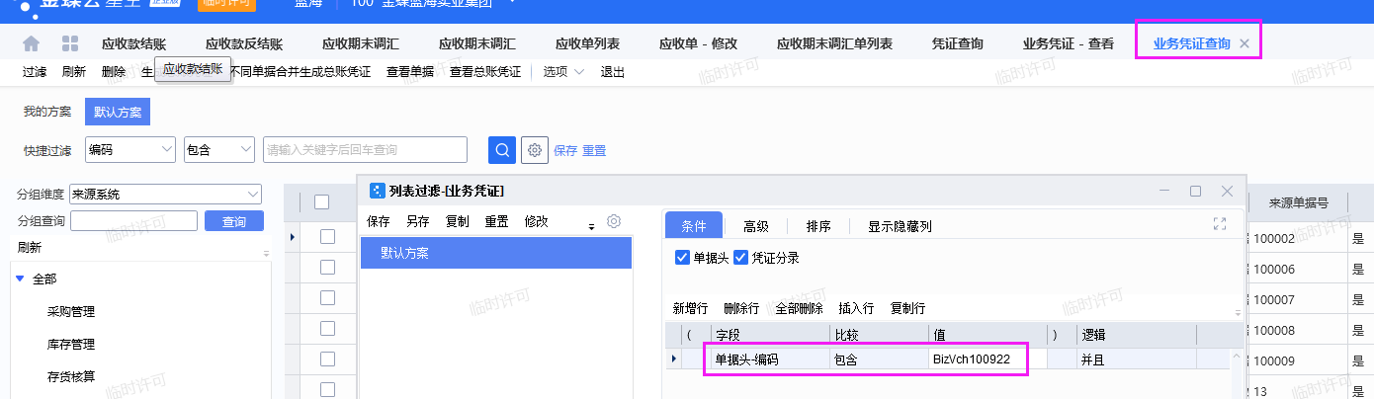Check the row with source number 100009
This screenshot has height=399, width=1374.
pyautogui.click(x=328, y=359)
